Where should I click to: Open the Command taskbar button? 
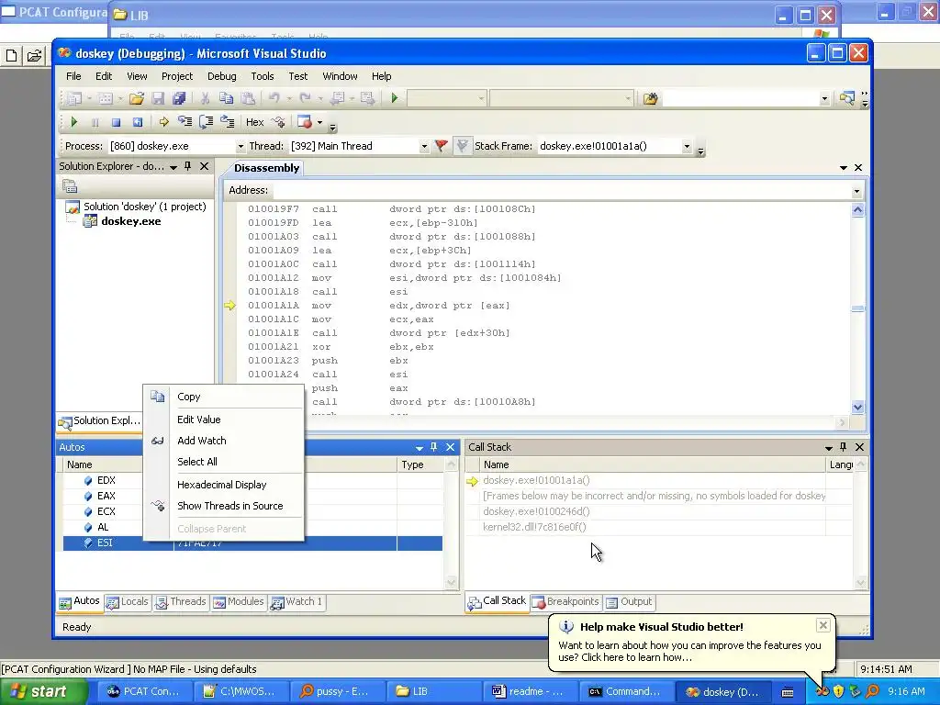[x=625, y=691]
